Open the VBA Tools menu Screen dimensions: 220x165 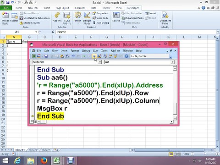104,51
